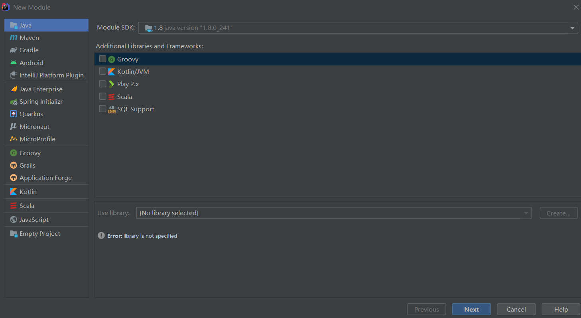Click the 'Grails' label in sidebar
The height and width of the screenshot is (318, 581).
[28, 165]
